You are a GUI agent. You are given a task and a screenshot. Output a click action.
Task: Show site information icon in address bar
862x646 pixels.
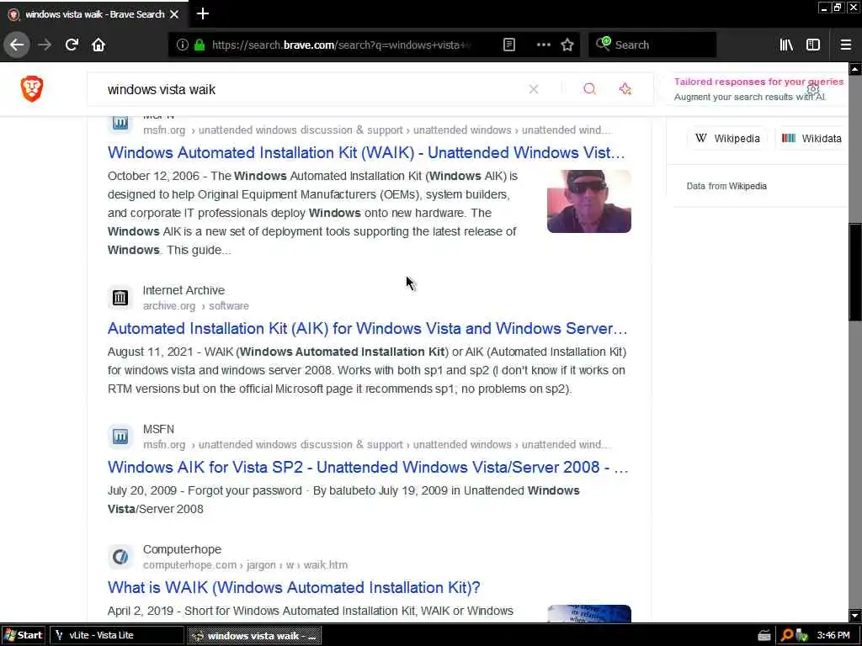pyautogui.click(x=182, y=45)
